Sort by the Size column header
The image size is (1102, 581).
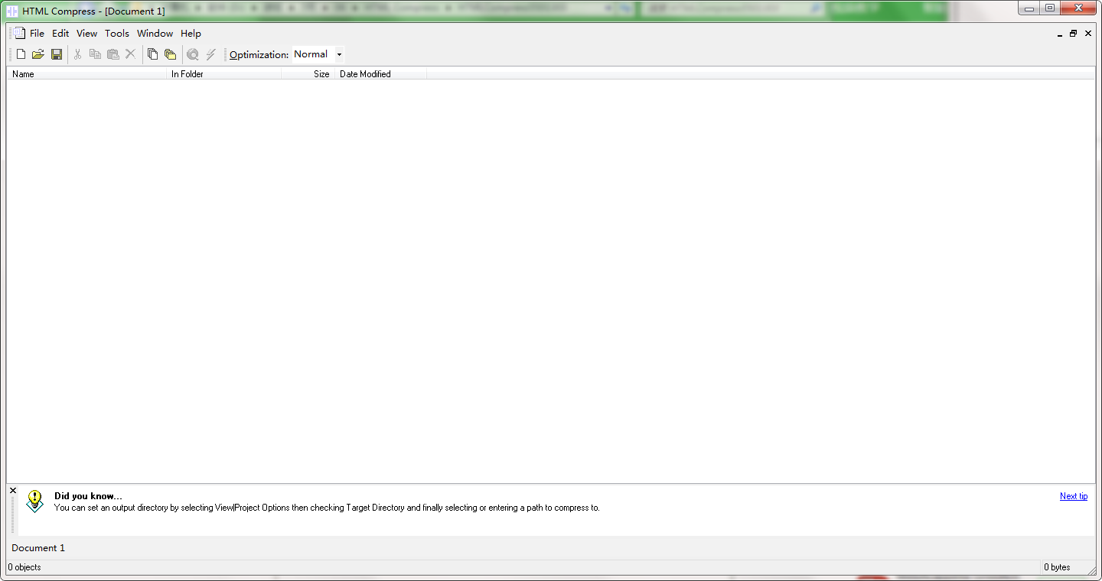coord(308,74)
